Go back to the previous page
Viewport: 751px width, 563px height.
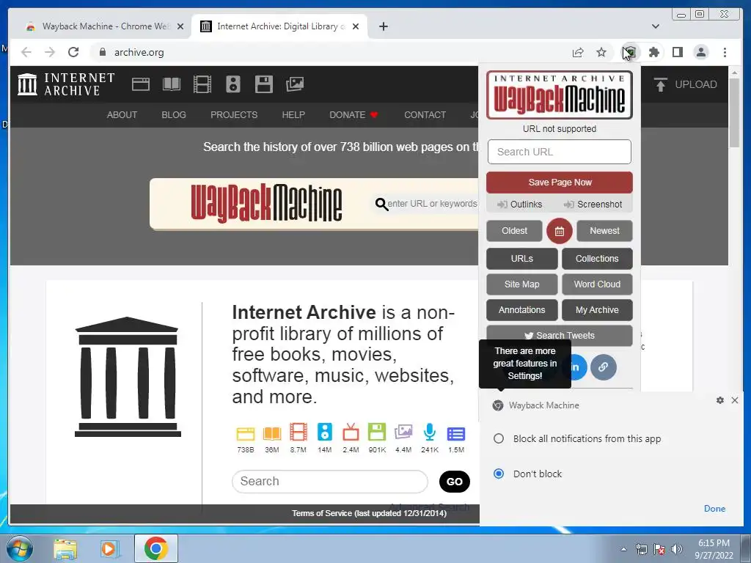click(x=26, y=52)
